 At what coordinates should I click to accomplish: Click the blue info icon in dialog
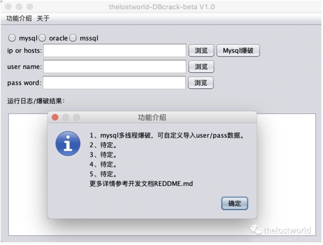pos(68,144)
